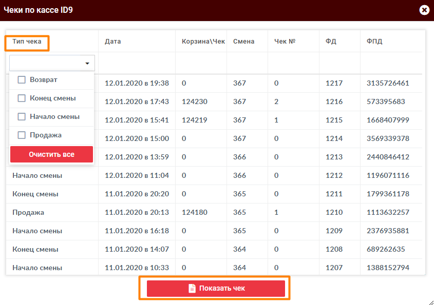The height and width of the screenshot is (305, 434).
Task: Sort by the Тип чека column header
Action: click(27, 42)
